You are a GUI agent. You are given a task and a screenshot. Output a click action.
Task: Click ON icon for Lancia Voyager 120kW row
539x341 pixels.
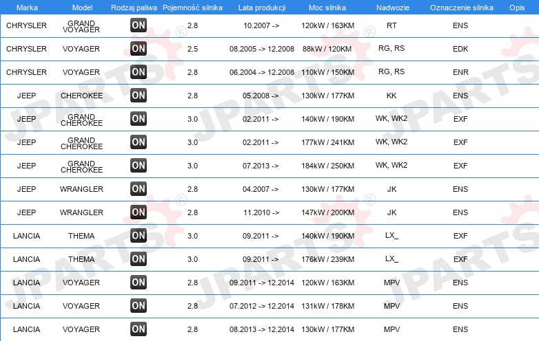139,282
